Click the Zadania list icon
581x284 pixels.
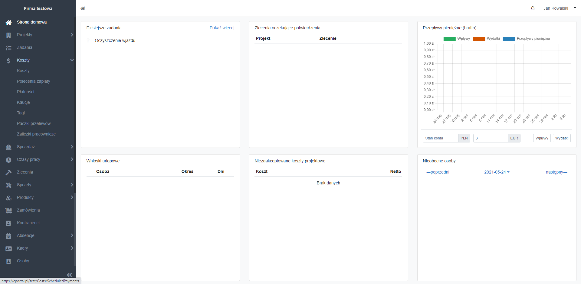[x=8, y=48]
